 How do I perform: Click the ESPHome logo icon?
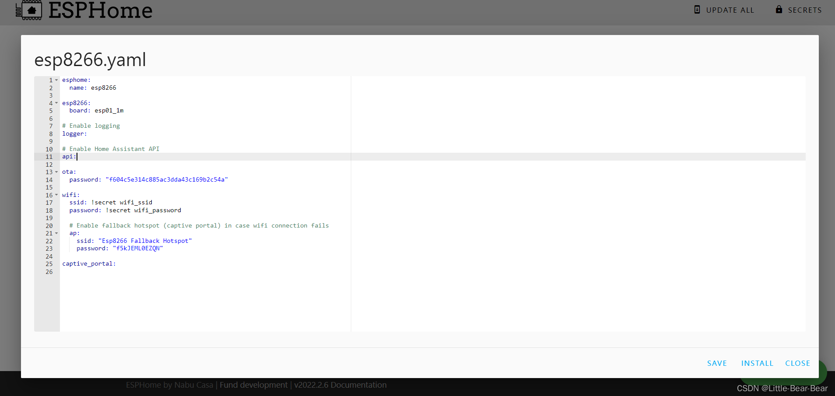tap(29, 10)
